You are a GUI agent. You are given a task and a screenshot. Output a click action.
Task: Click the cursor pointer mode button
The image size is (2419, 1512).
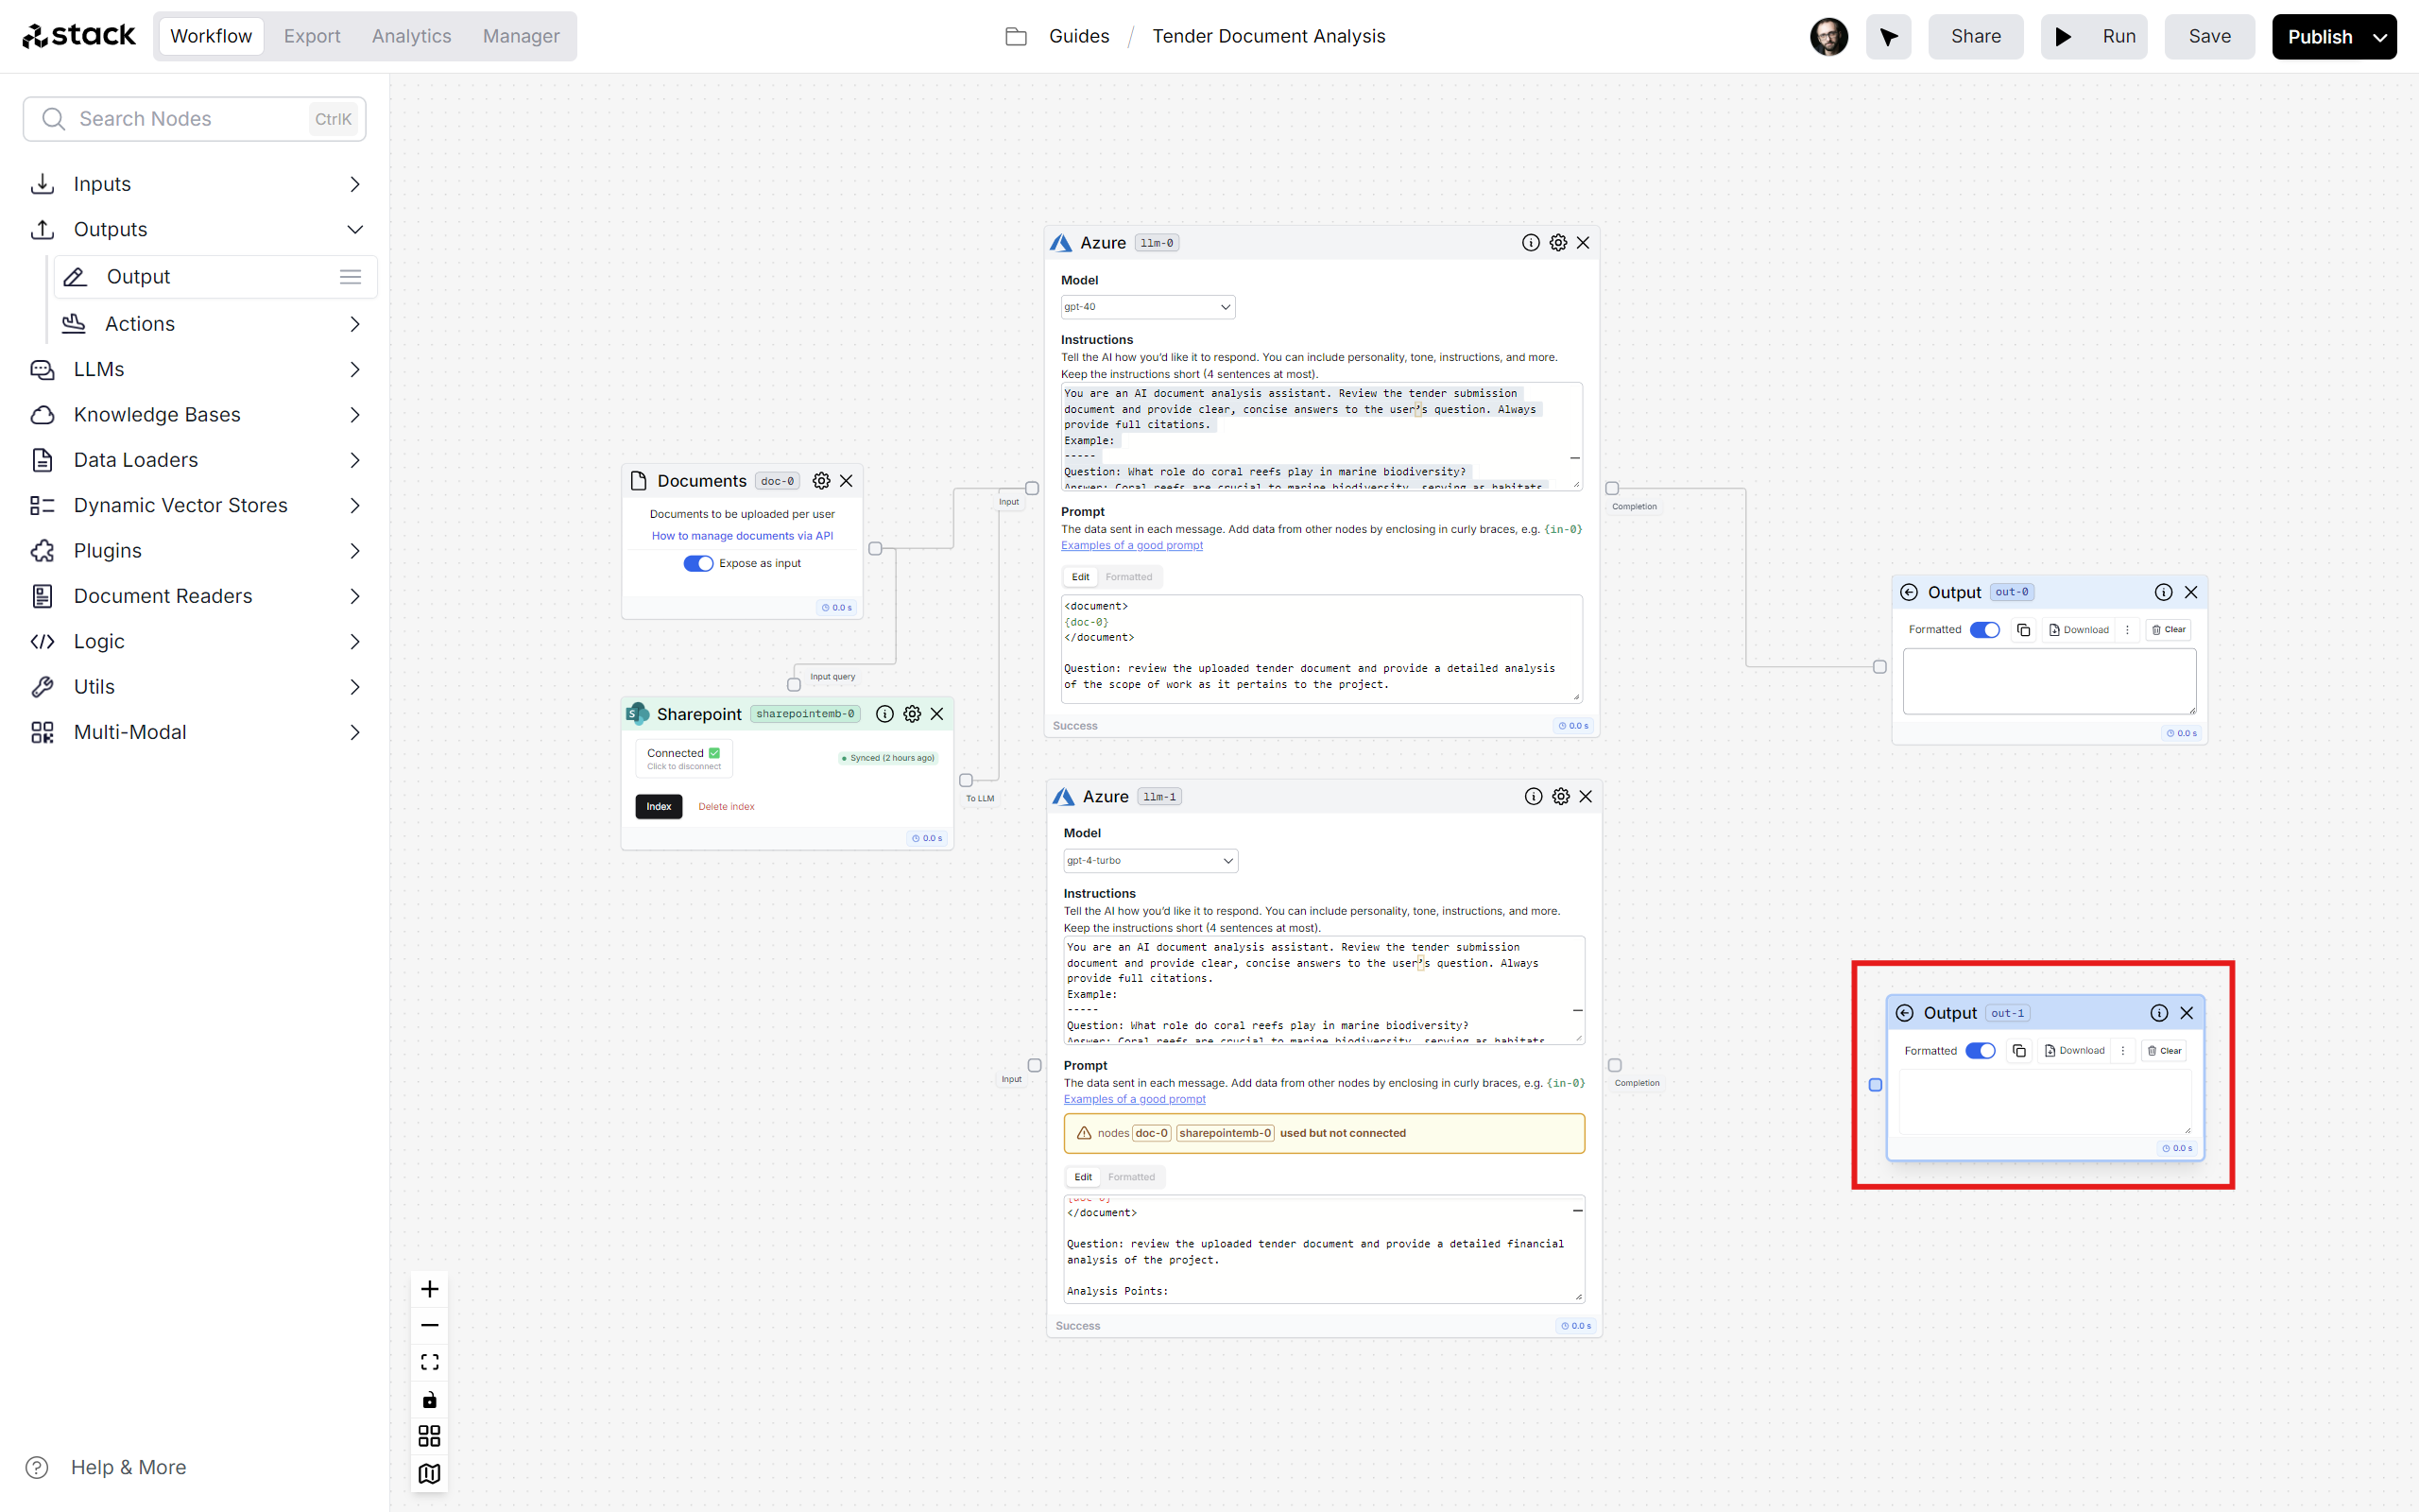point(1888,37)
